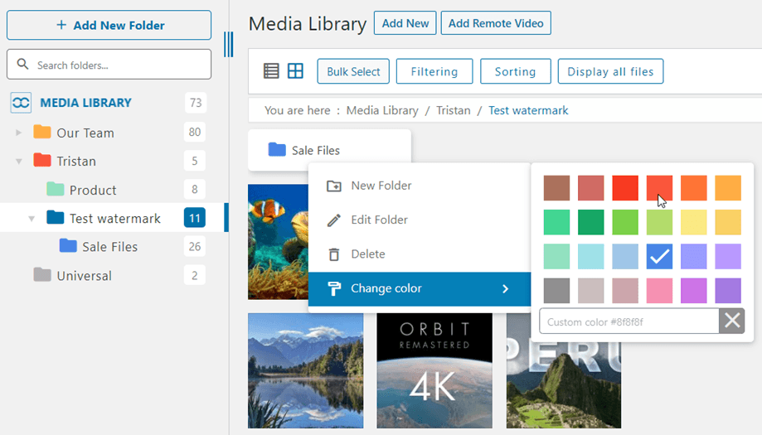762x435 pixels.
Task: Click blue Sale Files folder icon in sidebar
Action: click(x=68, y=246)
